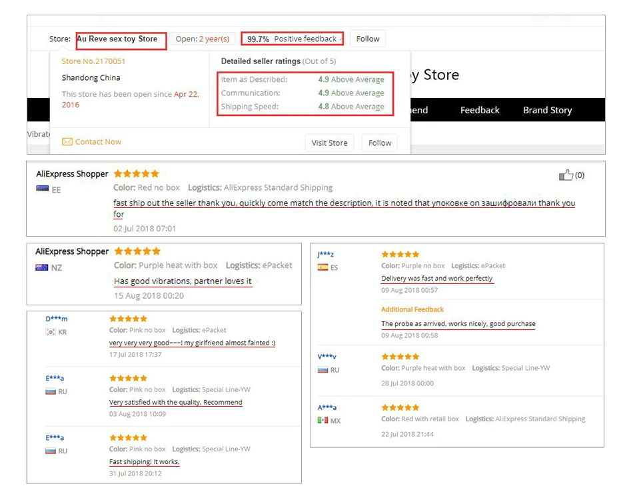Click review text 'Delivery was fast and work perfectly'
633x494 pixels.
pos(437,278)
